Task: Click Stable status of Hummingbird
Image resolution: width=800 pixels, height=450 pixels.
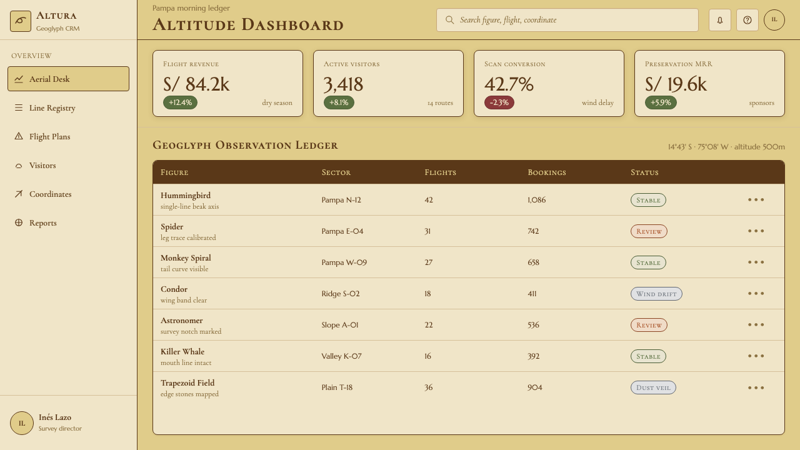Action: (648, 200)
